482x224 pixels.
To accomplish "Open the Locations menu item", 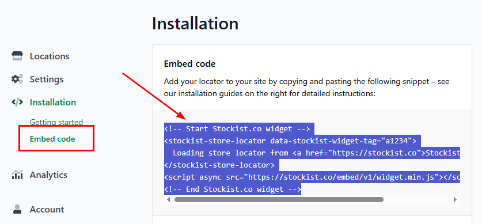I will click(50, 56).
